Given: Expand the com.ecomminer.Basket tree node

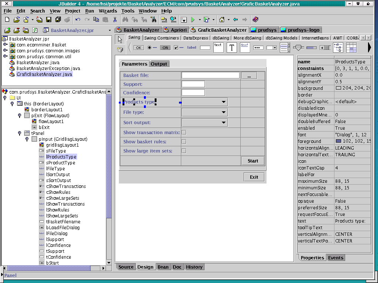Looking at the screenshot, I should (x=5, y=45).
